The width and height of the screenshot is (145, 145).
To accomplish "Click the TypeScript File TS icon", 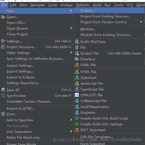I will (x=77, y=89).
